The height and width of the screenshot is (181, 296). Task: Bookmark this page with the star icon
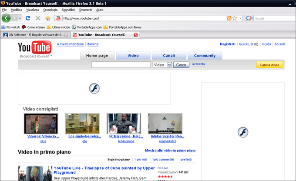pos(235,18)
